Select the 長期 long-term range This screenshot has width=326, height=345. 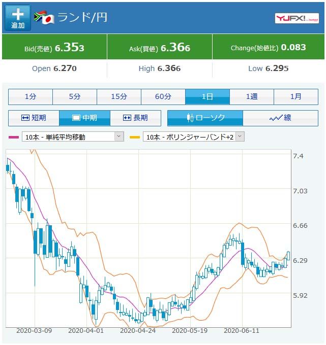click(135, 118)
